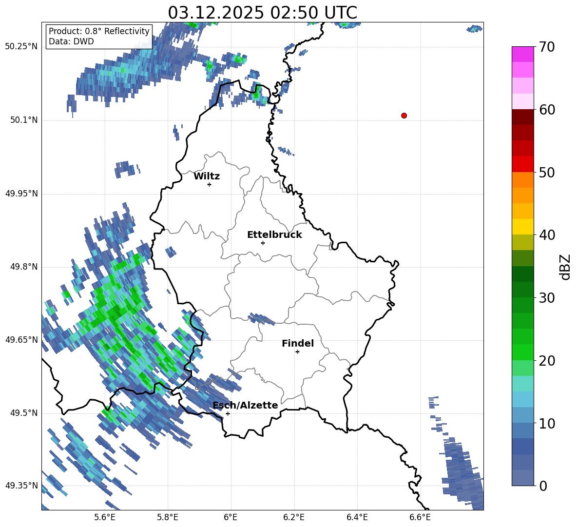Click the Findel location cross marker
Screen dimensions: 577x527
click(x=297, y=352)
